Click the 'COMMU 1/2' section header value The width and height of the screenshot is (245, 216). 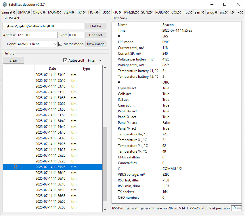172,169
